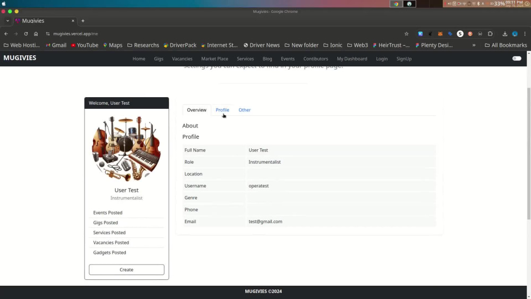Click the Create button

pos(127,270)
